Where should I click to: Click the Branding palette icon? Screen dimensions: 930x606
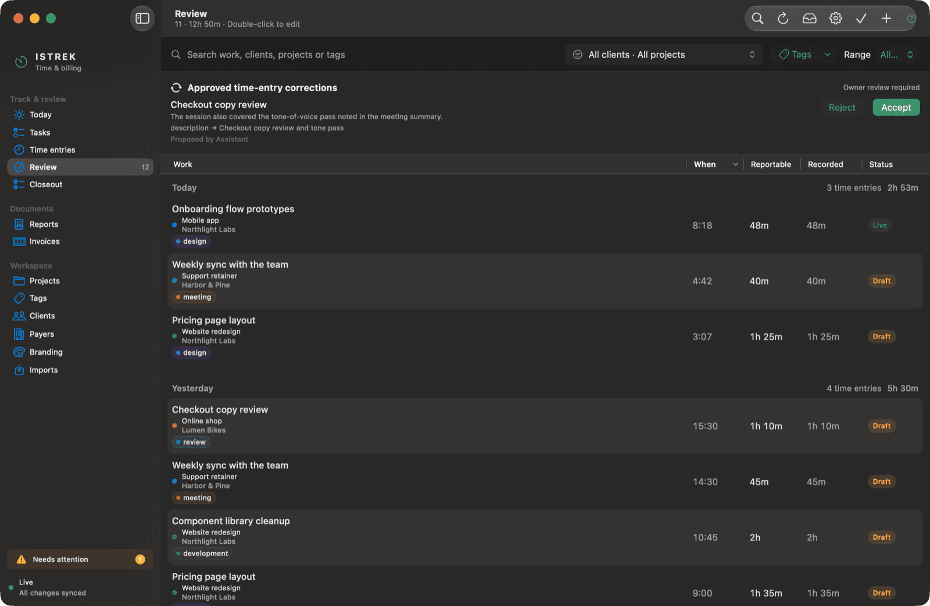pos(19,352)
